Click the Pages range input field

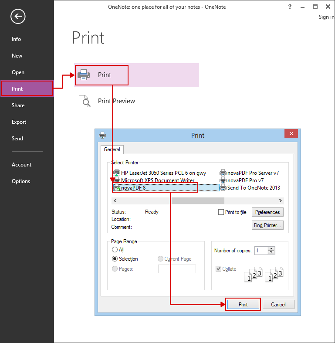[x=177, y=269]
